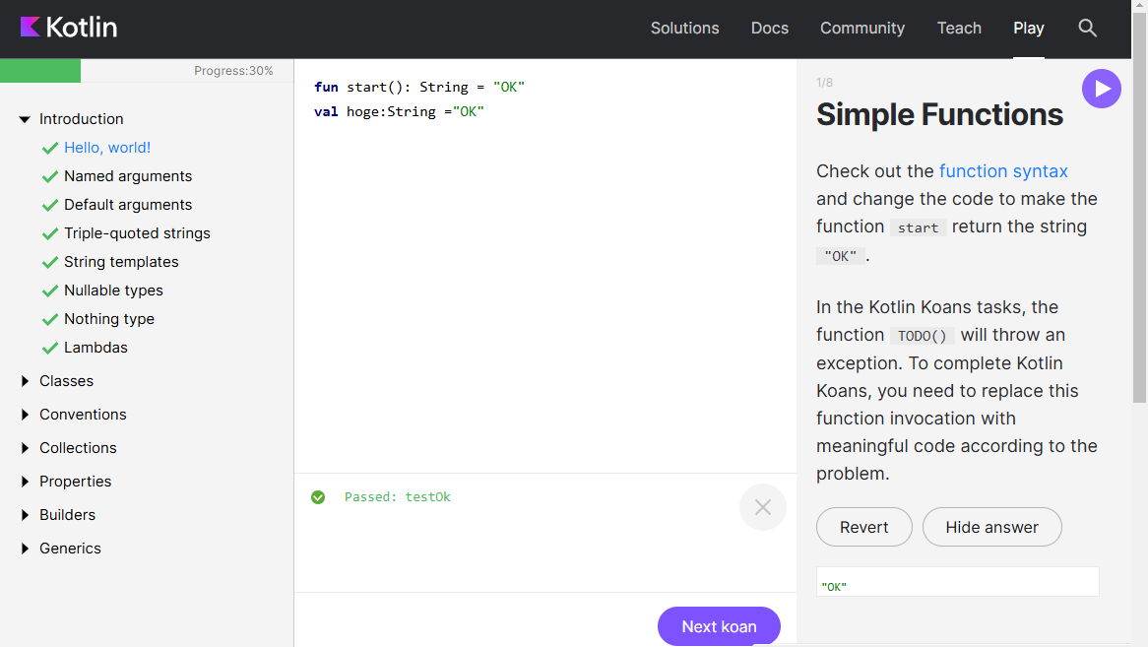Click the 'Passed: testOk' result text

[398, 497]
